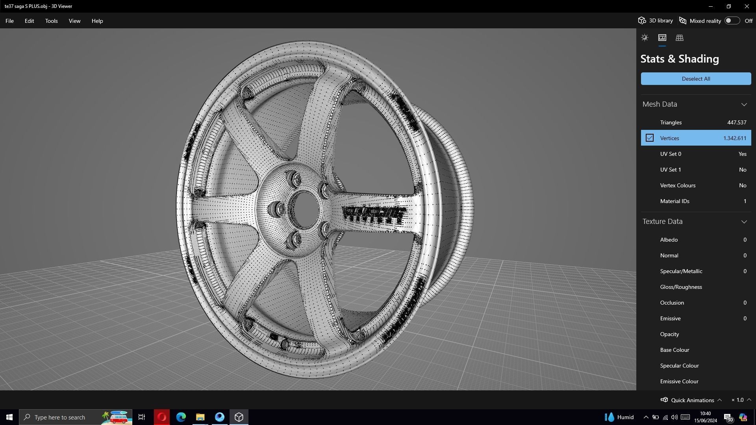The width and height of the screenshot is (756, 425).
Task: Open Microsoft Edge from the taskbar
Action: pyautogui.click(x=181, y=417)
